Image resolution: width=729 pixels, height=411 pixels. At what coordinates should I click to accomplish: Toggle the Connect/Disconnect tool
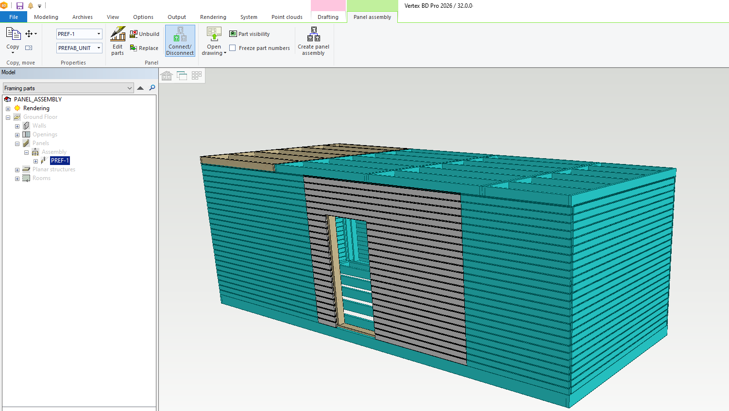tap(180, 41)
